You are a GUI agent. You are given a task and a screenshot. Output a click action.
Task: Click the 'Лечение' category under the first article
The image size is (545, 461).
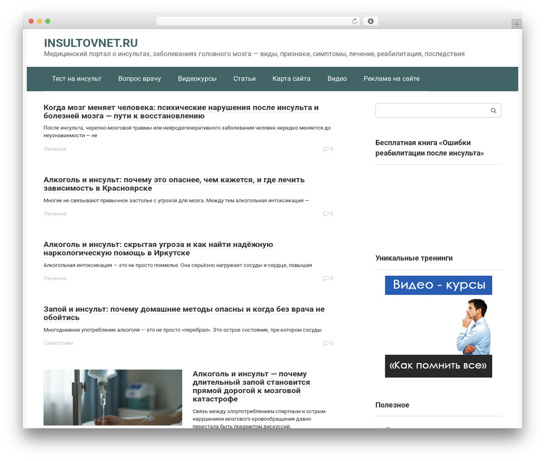pos(55,149)
